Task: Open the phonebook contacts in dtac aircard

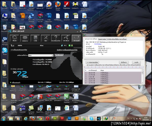Action: 35,38
